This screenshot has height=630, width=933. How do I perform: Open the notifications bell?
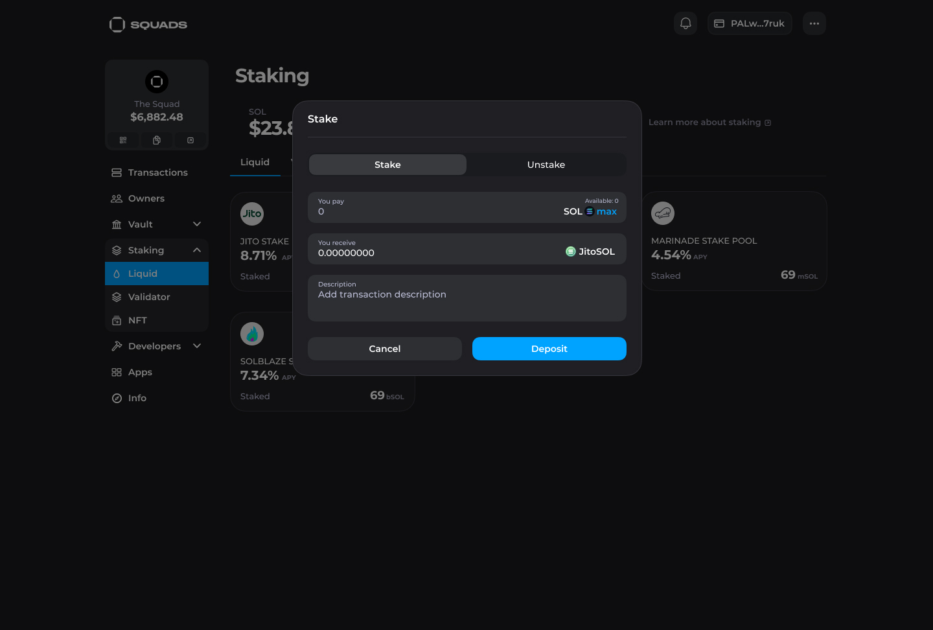pos(685,23)
